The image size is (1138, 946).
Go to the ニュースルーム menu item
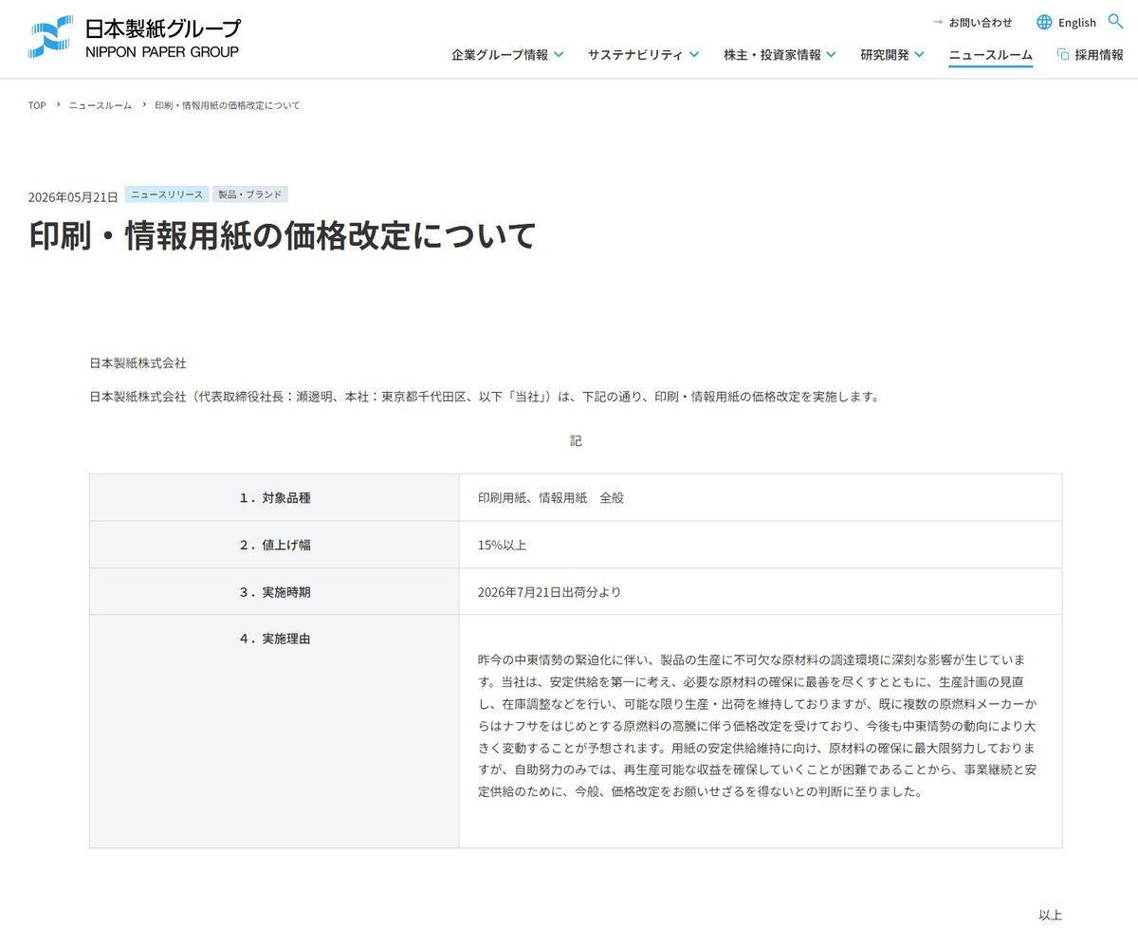990,55
